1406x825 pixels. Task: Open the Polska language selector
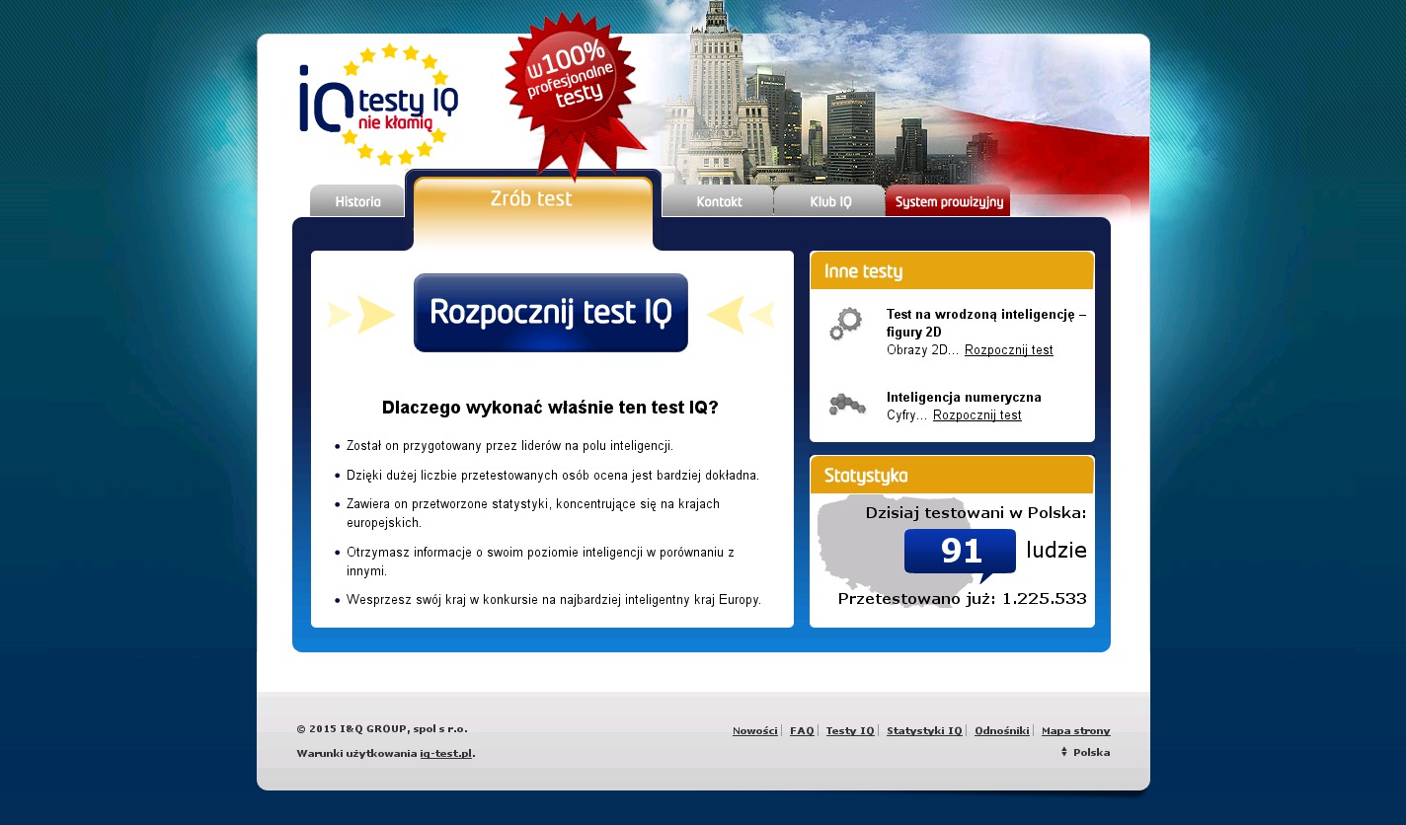pos(1085,752)
